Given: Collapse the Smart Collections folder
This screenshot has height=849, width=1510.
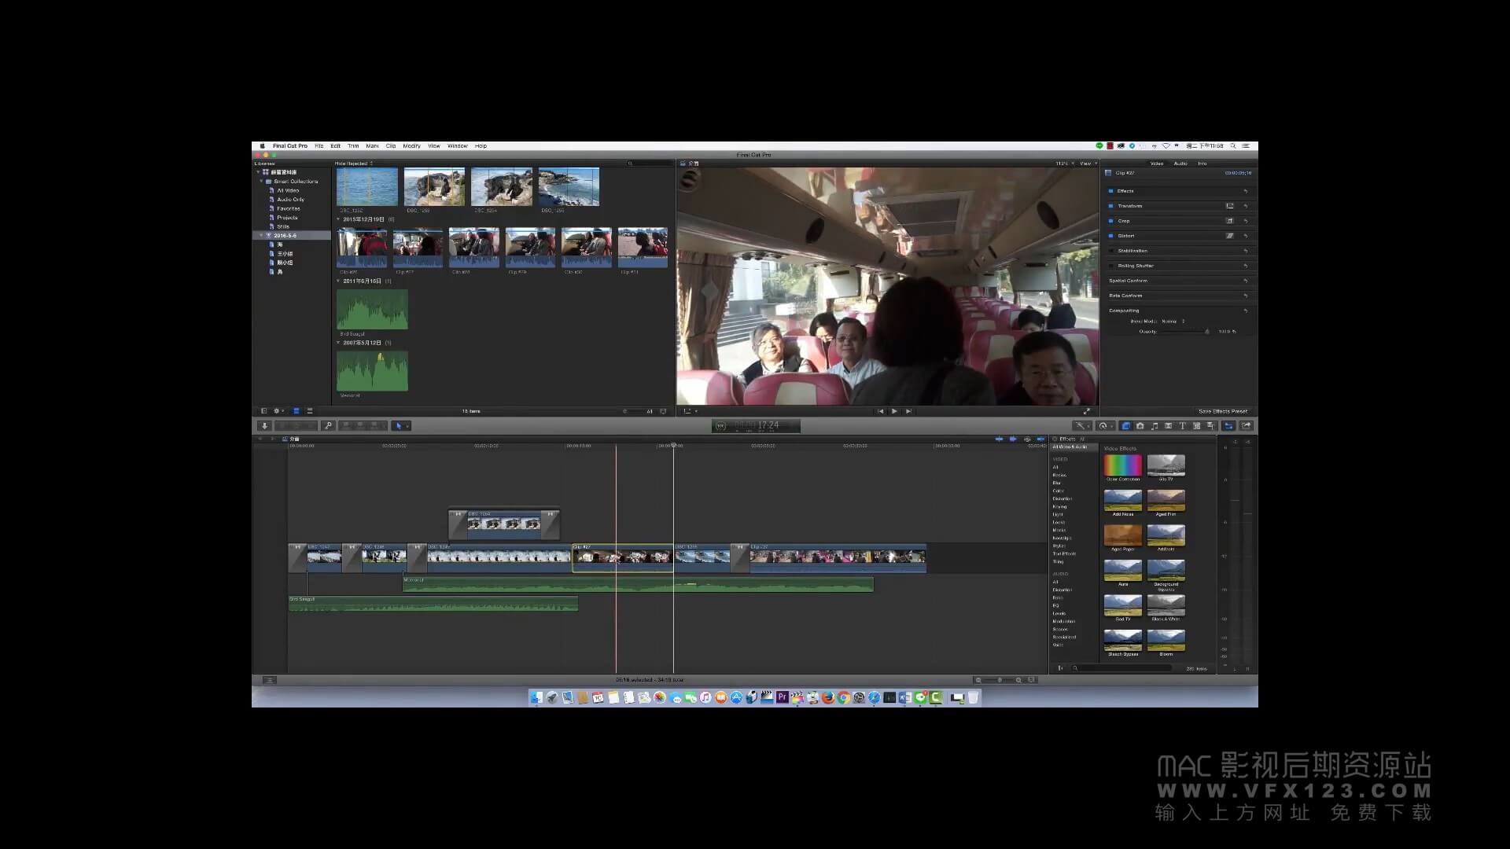Looking at the screenshot, I should click(x=261, y=182).
